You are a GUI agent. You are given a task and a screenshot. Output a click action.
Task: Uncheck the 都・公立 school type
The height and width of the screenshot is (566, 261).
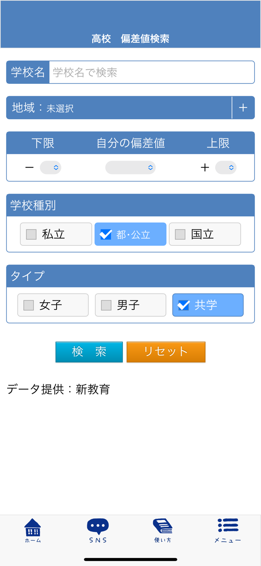(x=130, y=234)
